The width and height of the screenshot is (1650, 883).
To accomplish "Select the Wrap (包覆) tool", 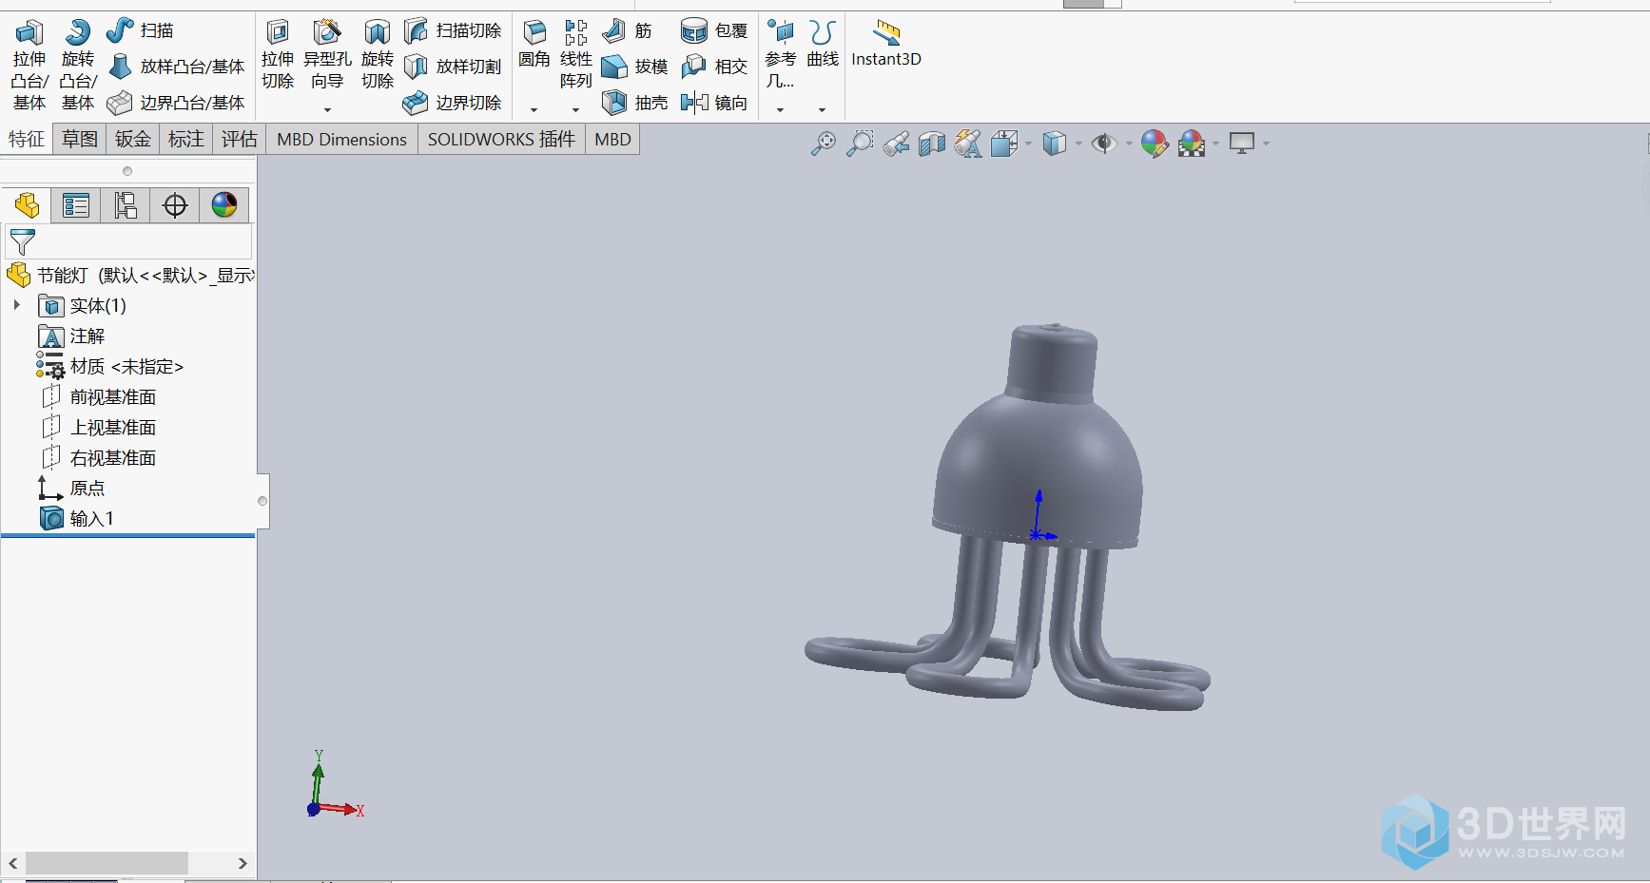I will [714, 30].
